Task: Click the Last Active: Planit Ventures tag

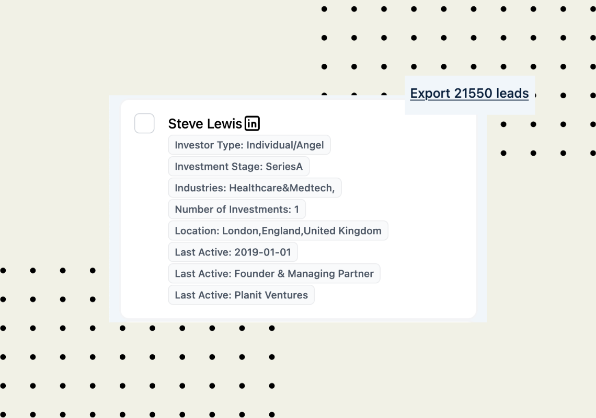Action: 242,295
